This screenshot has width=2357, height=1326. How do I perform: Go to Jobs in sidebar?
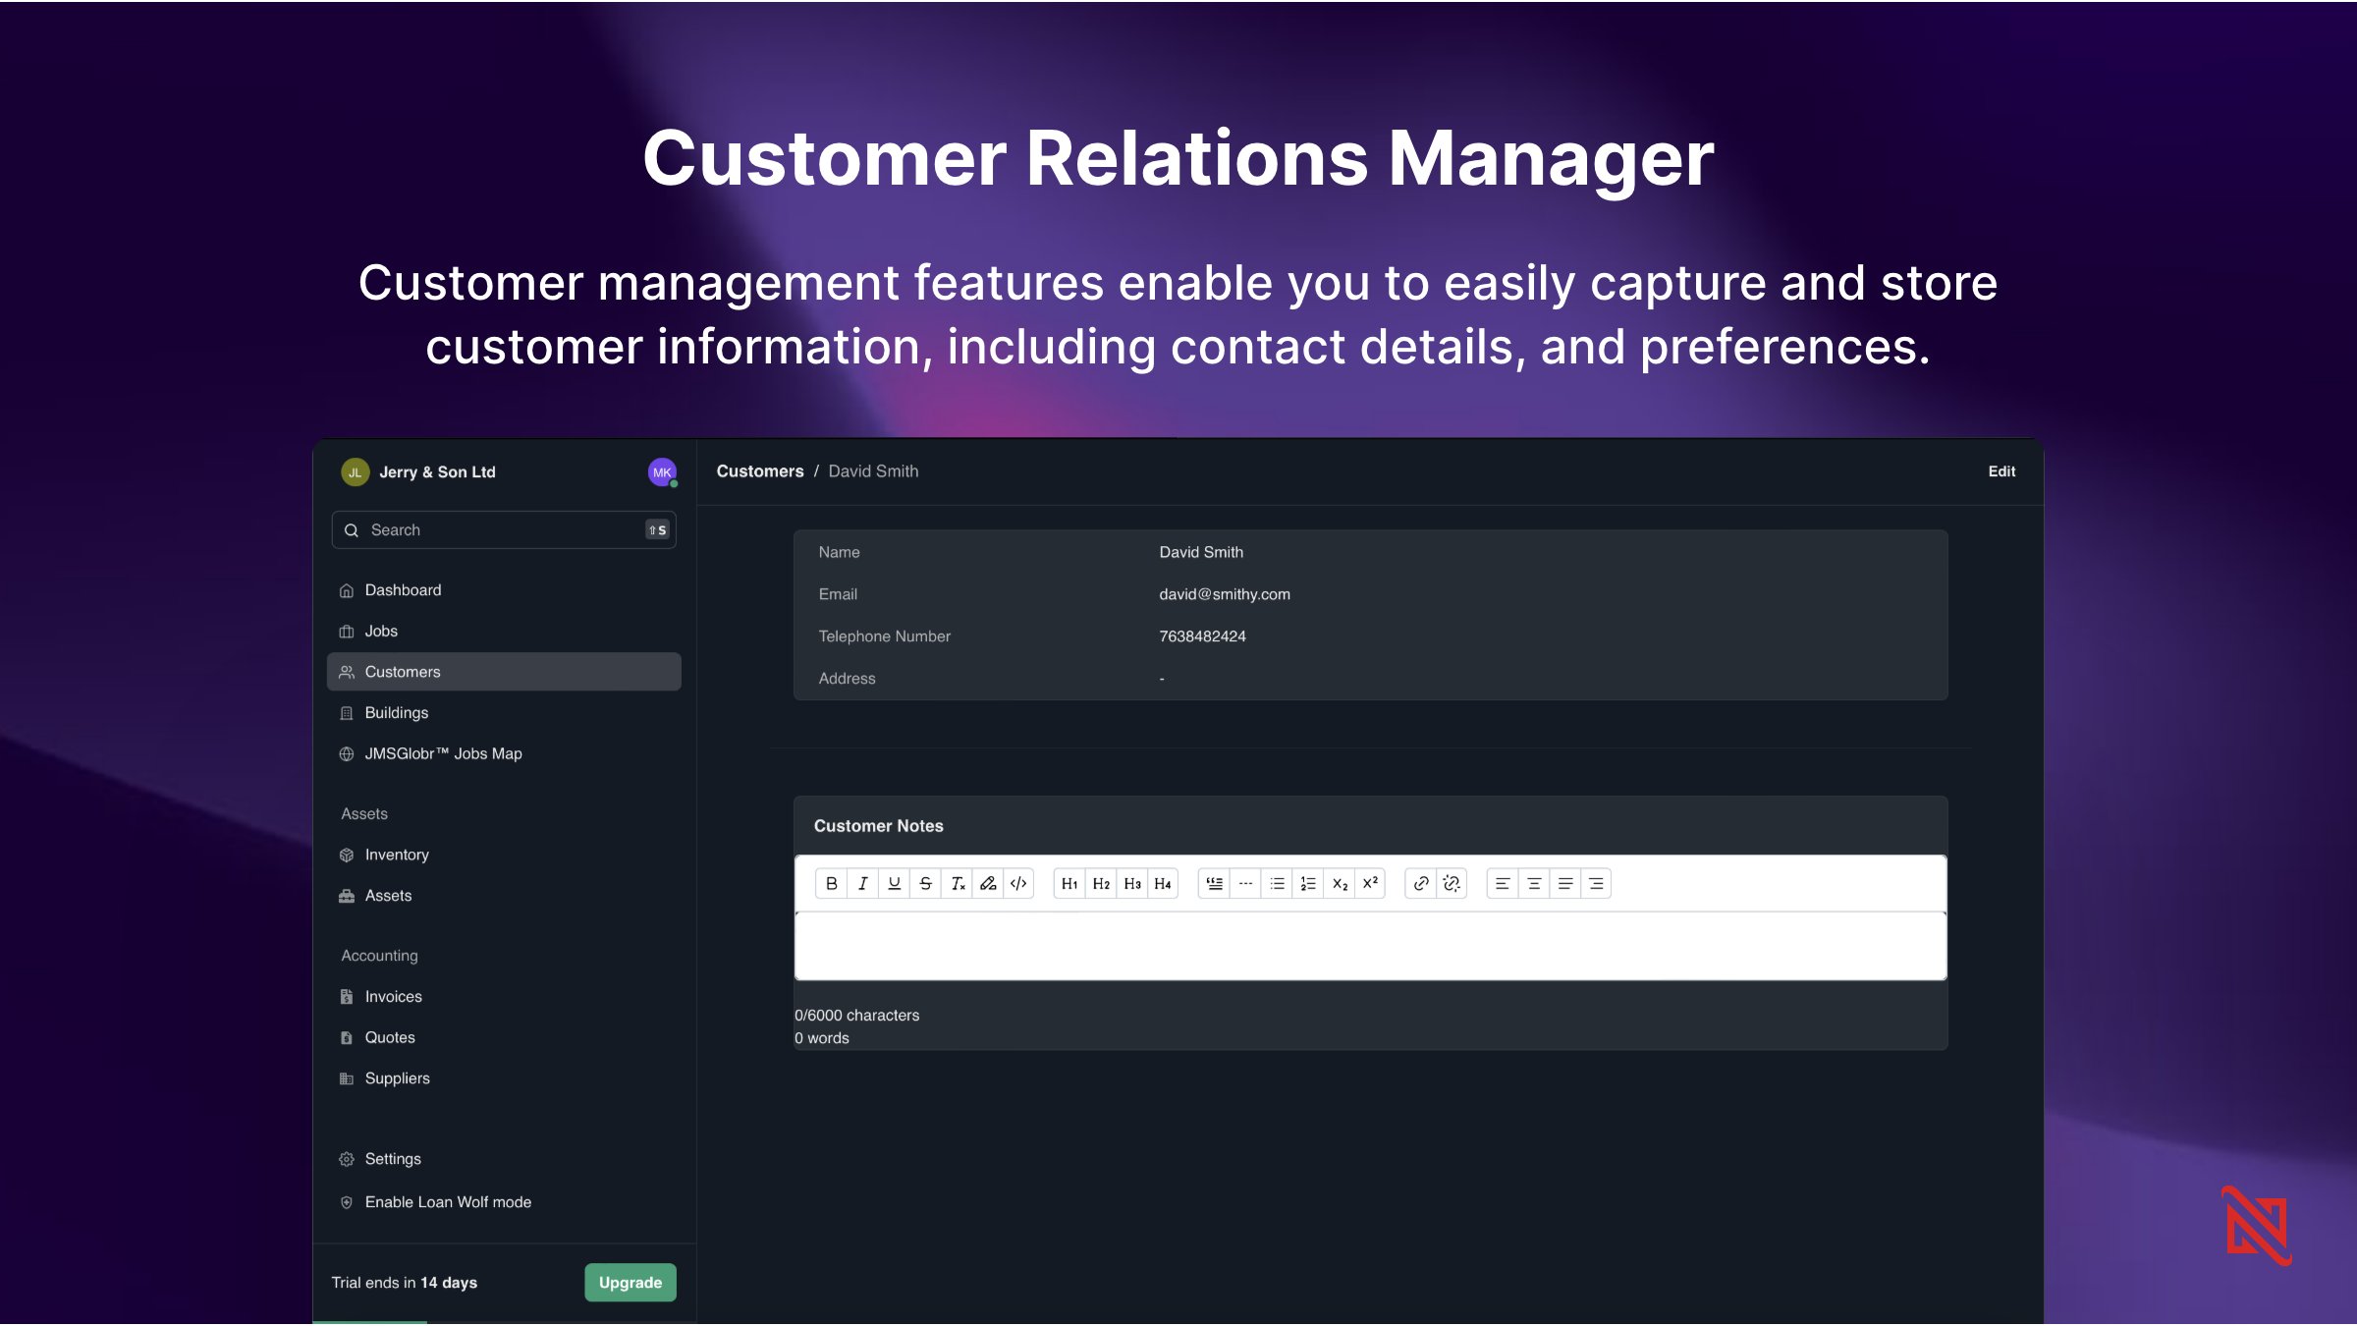click(x=504, y=631)
